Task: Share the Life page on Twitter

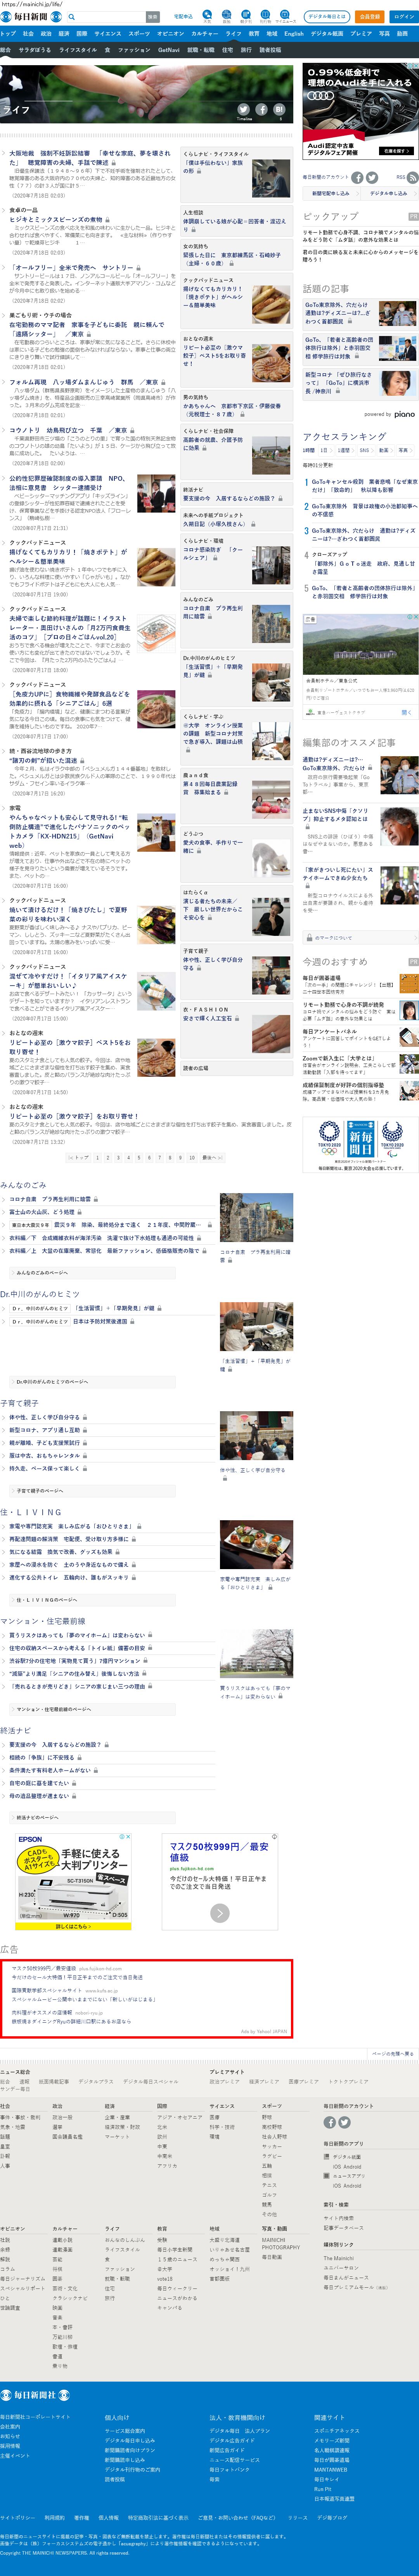Action: click(x=243, y=109)
